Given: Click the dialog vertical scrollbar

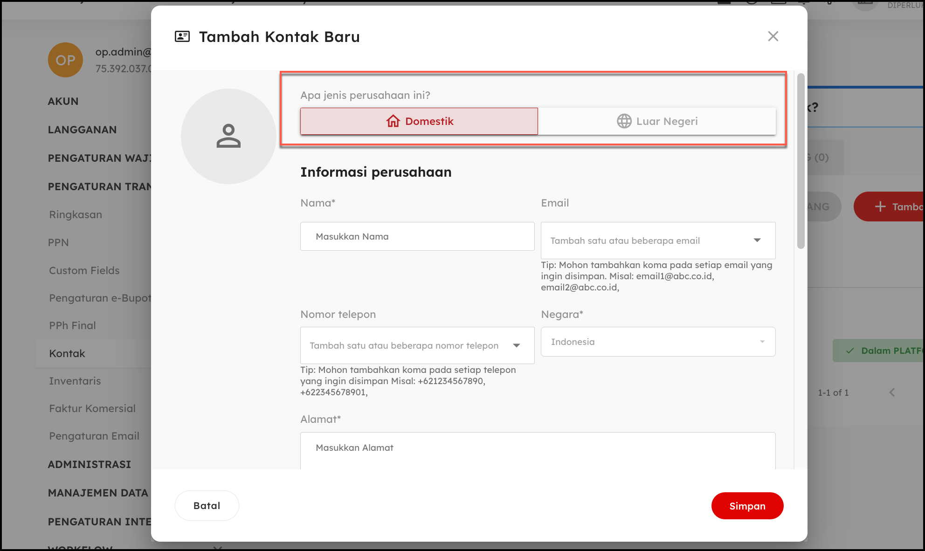Looking at the screenshot, I should pos(801,161).
